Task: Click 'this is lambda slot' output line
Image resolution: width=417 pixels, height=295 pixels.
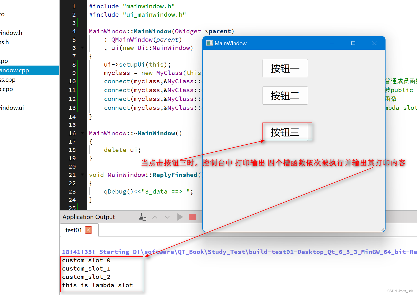Action: [98, 285]
